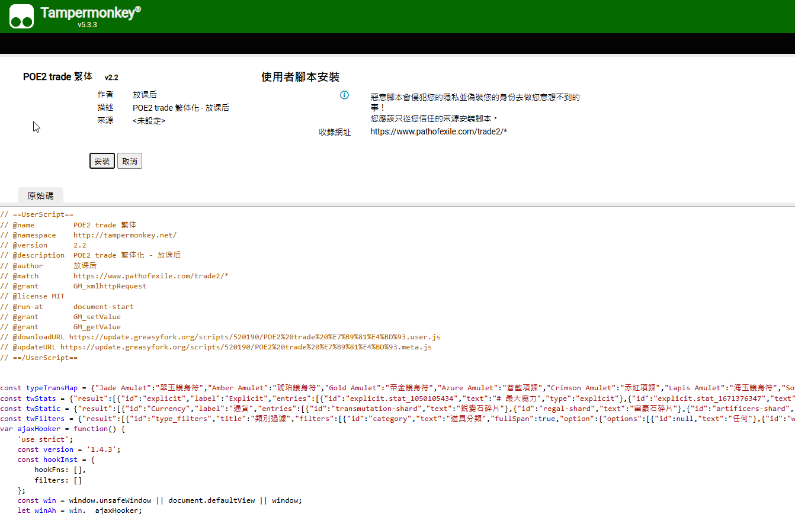Select the 'const hookInst = {' code line

(x=56, y=460)
